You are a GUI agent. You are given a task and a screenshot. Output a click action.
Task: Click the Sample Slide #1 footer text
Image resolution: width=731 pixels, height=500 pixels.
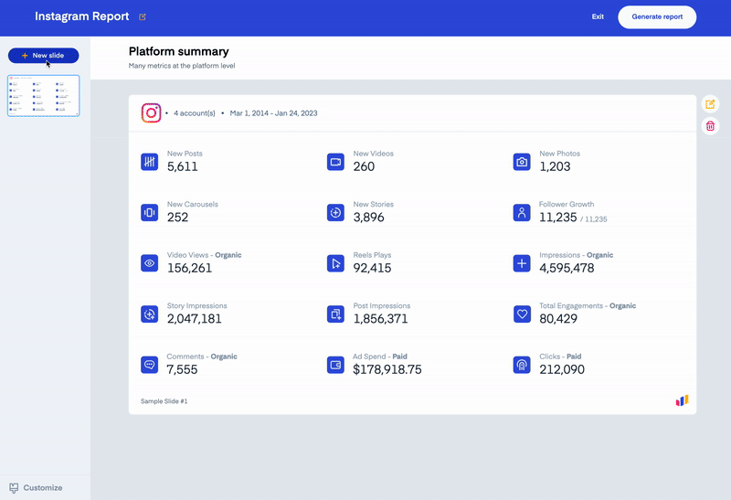(164, 401)
